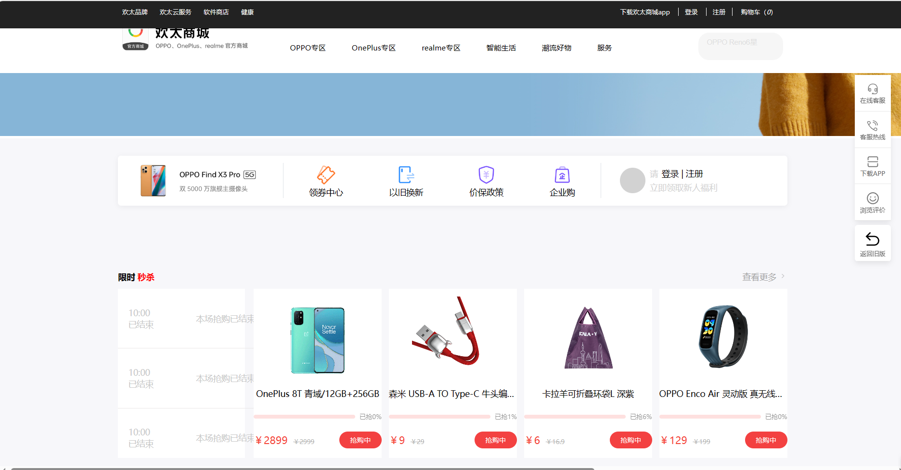The height and width of the screenshot is (470, 901).
Task: Open the purple foldable bag image
Action: point(588,338)
